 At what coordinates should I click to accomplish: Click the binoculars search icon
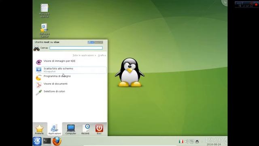tap(36, 48)
